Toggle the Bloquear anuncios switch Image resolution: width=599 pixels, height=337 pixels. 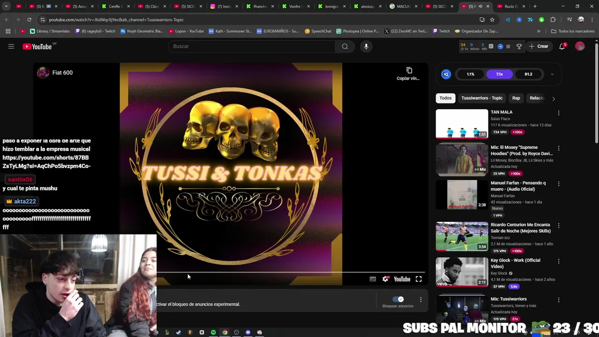click(x=398, y=299)
